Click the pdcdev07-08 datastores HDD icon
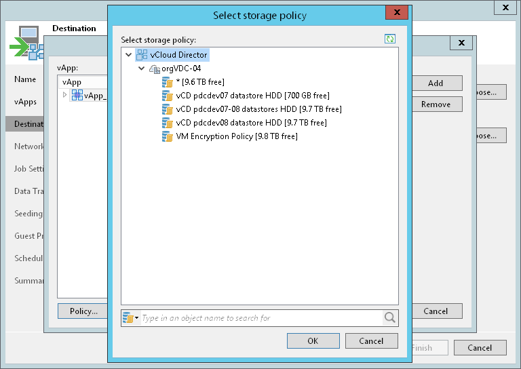The height and width of the screenshot is (369, 521). [x=168, y=109]
